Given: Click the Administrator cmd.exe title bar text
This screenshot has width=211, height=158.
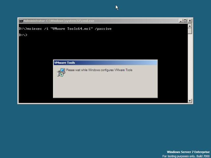Looking at the screenshot, I should click(x=59, y=21).
